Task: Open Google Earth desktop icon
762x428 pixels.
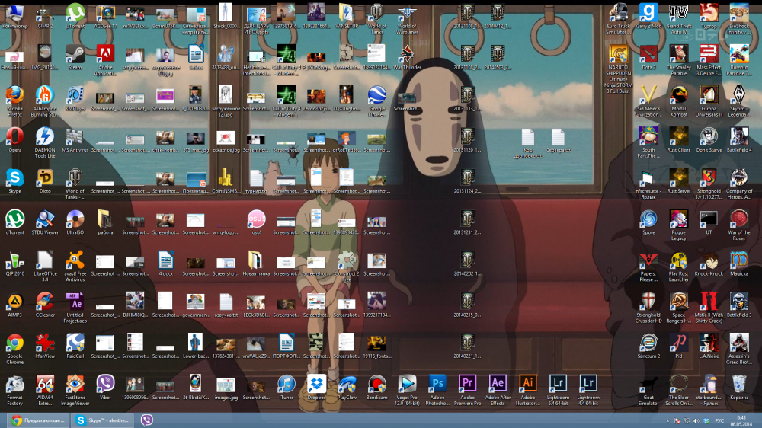Action: tap(376, 102)
